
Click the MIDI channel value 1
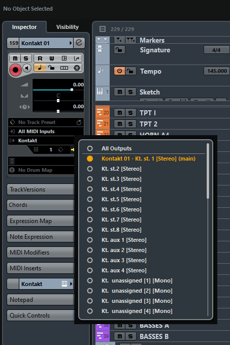click(x=51, y=149)
